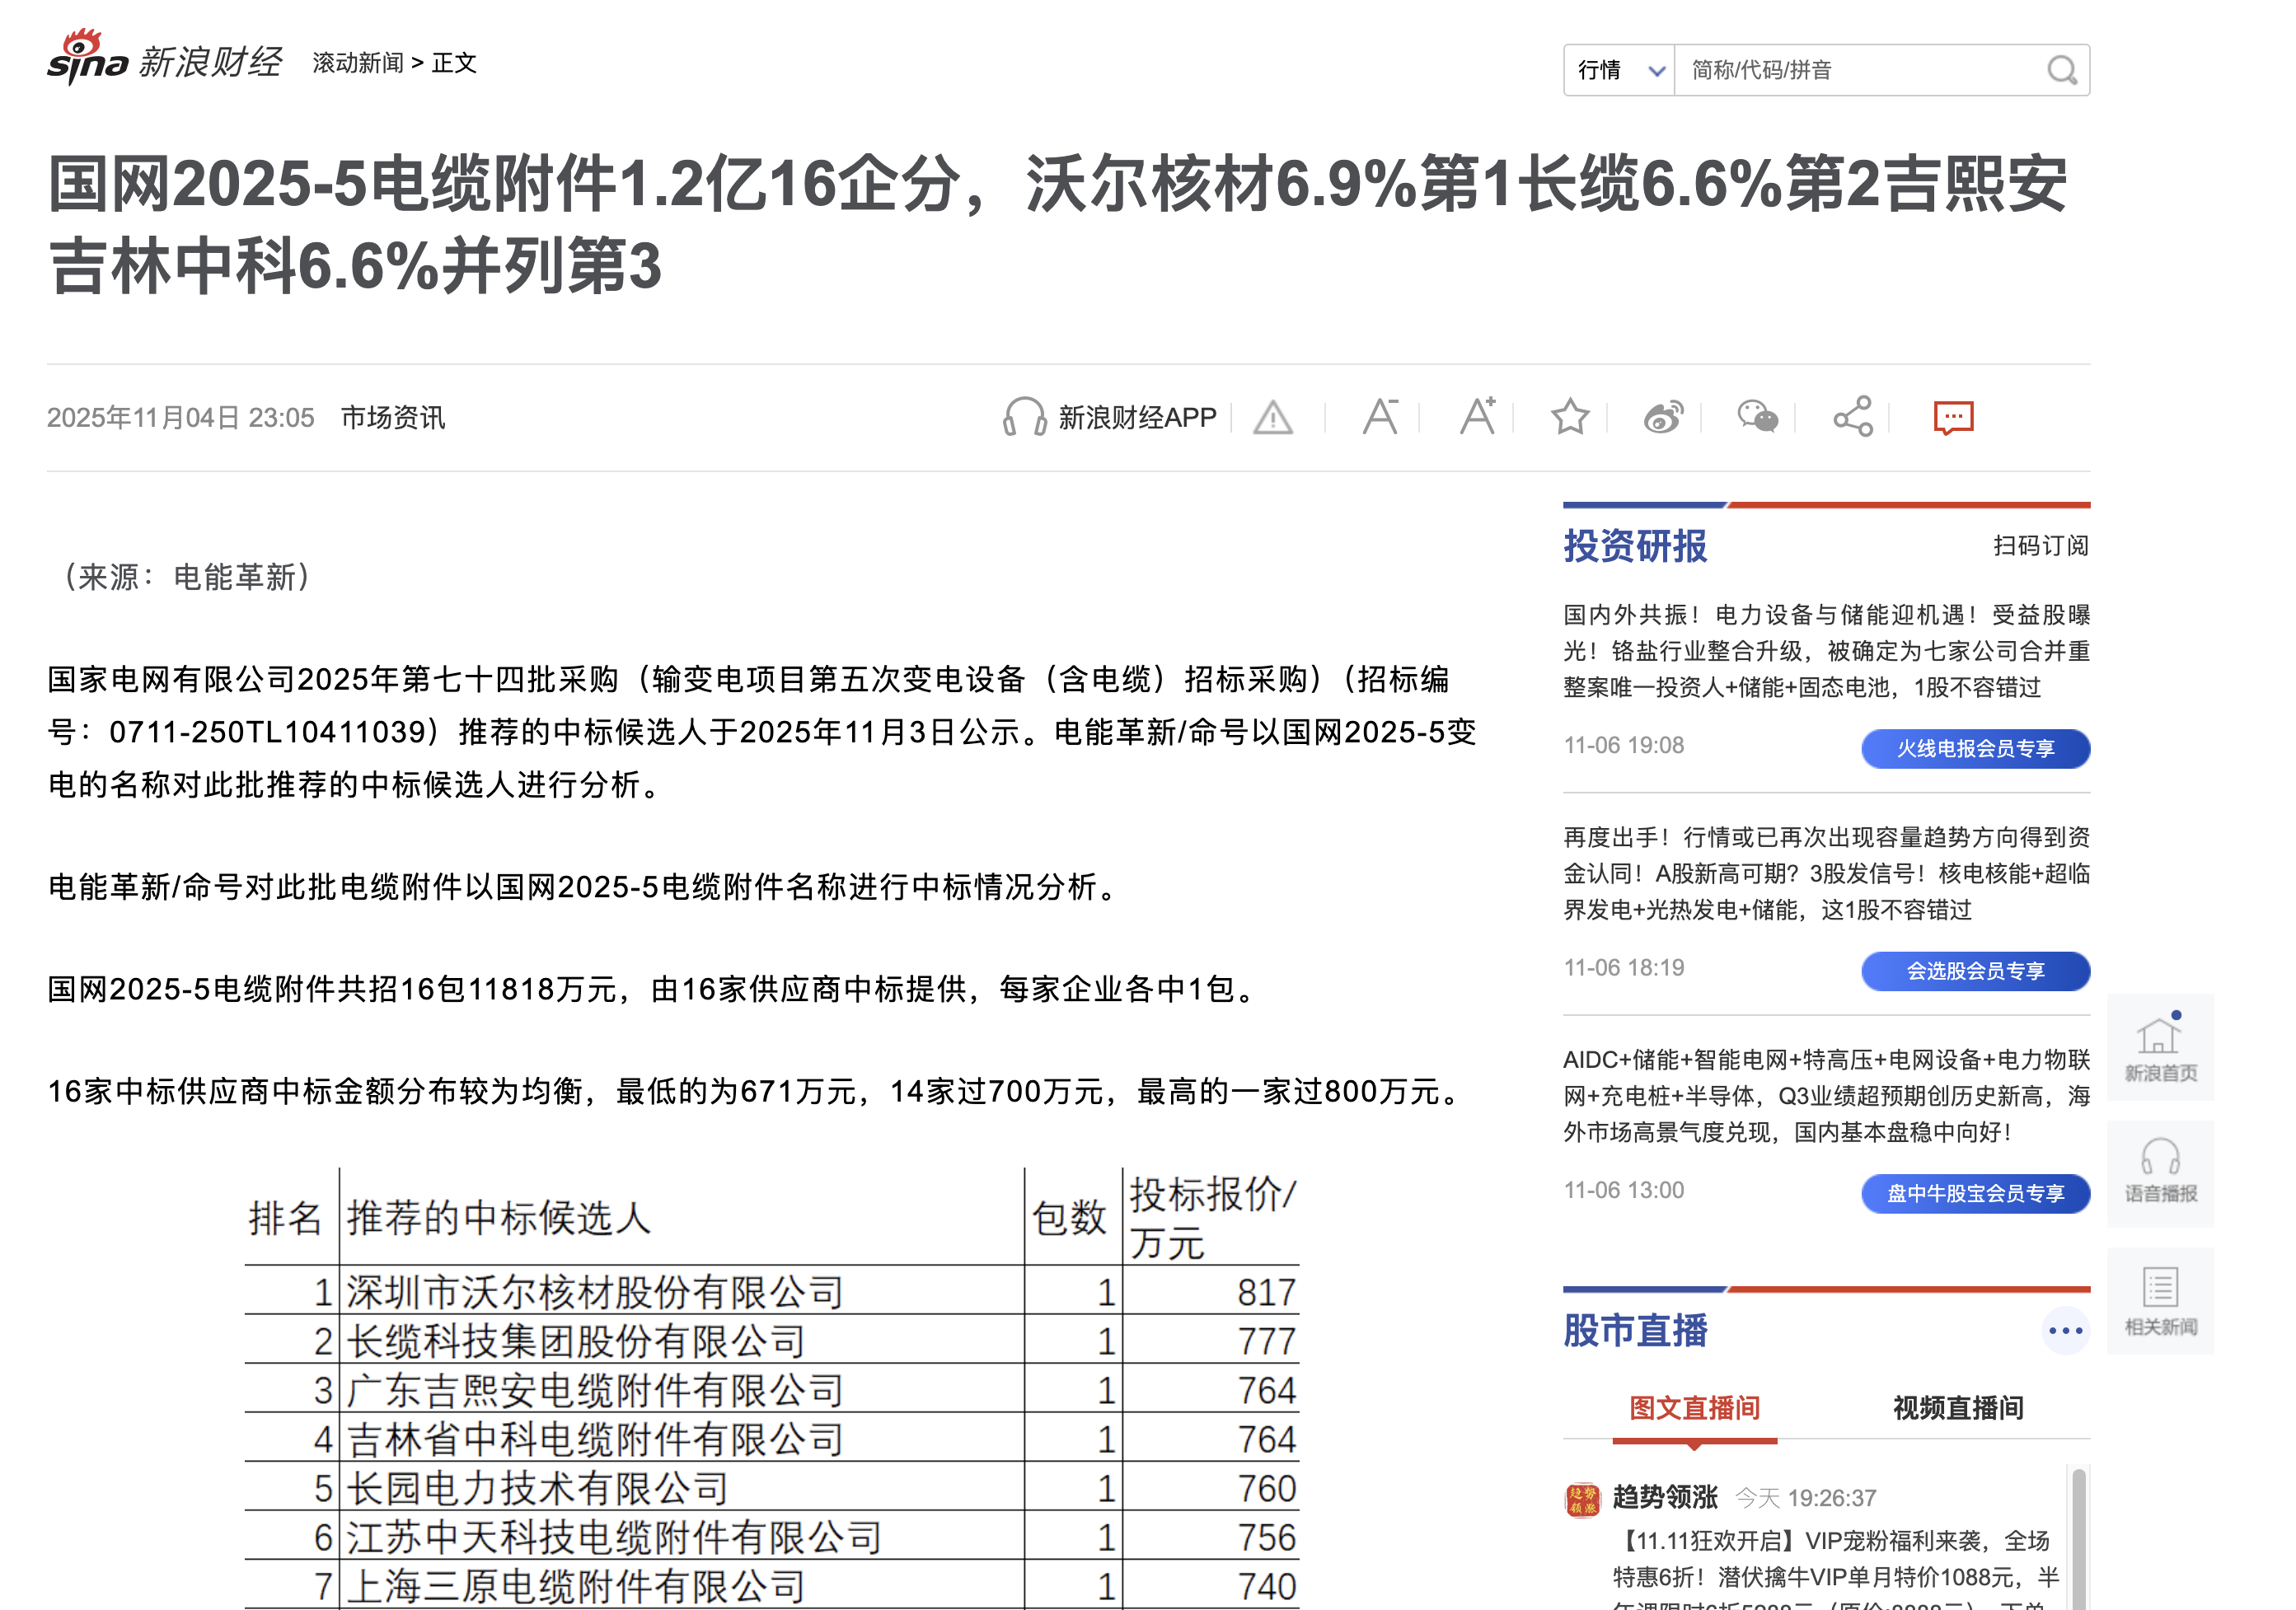Screen dimensions: 2296x1610
Task: Click the warning triangle report icon
Action: [x=1273, y=418]
